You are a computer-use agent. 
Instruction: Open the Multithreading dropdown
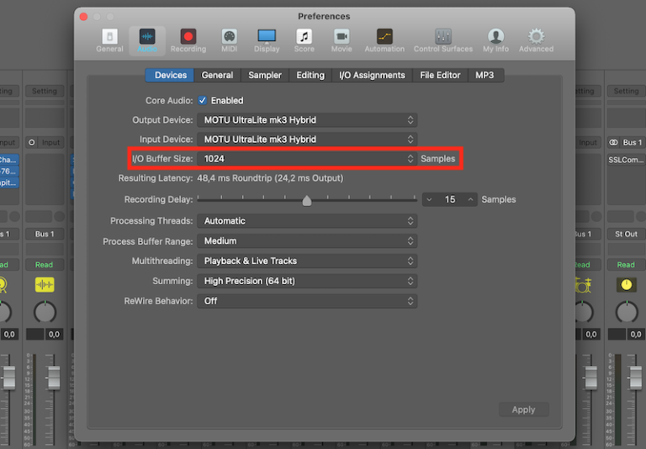[307, 261]
